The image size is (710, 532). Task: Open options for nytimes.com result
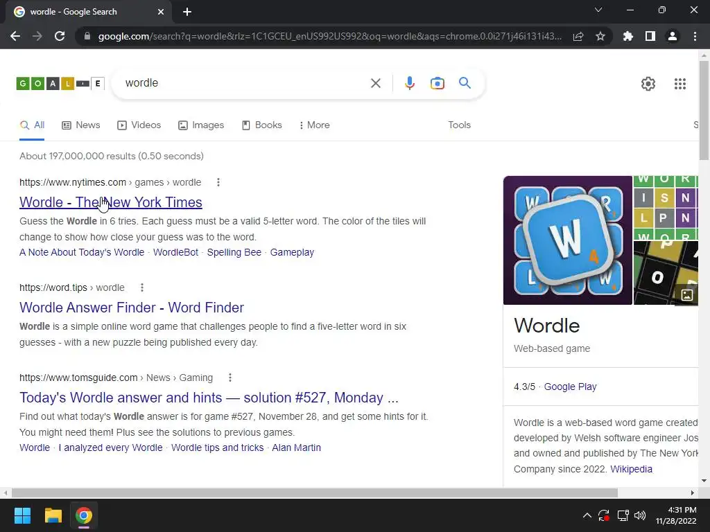click(x=218, y=182)
